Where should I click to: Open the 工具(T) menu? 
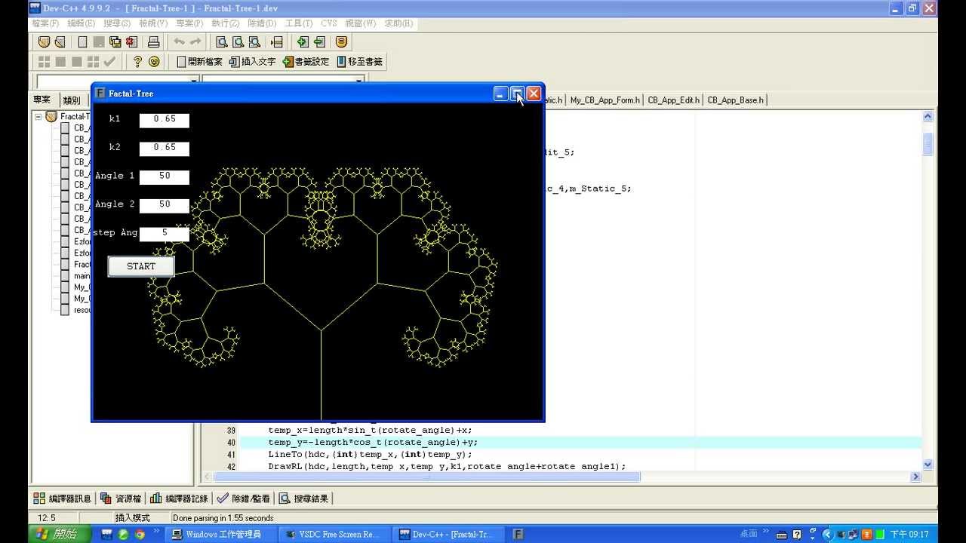pos(299,23)
